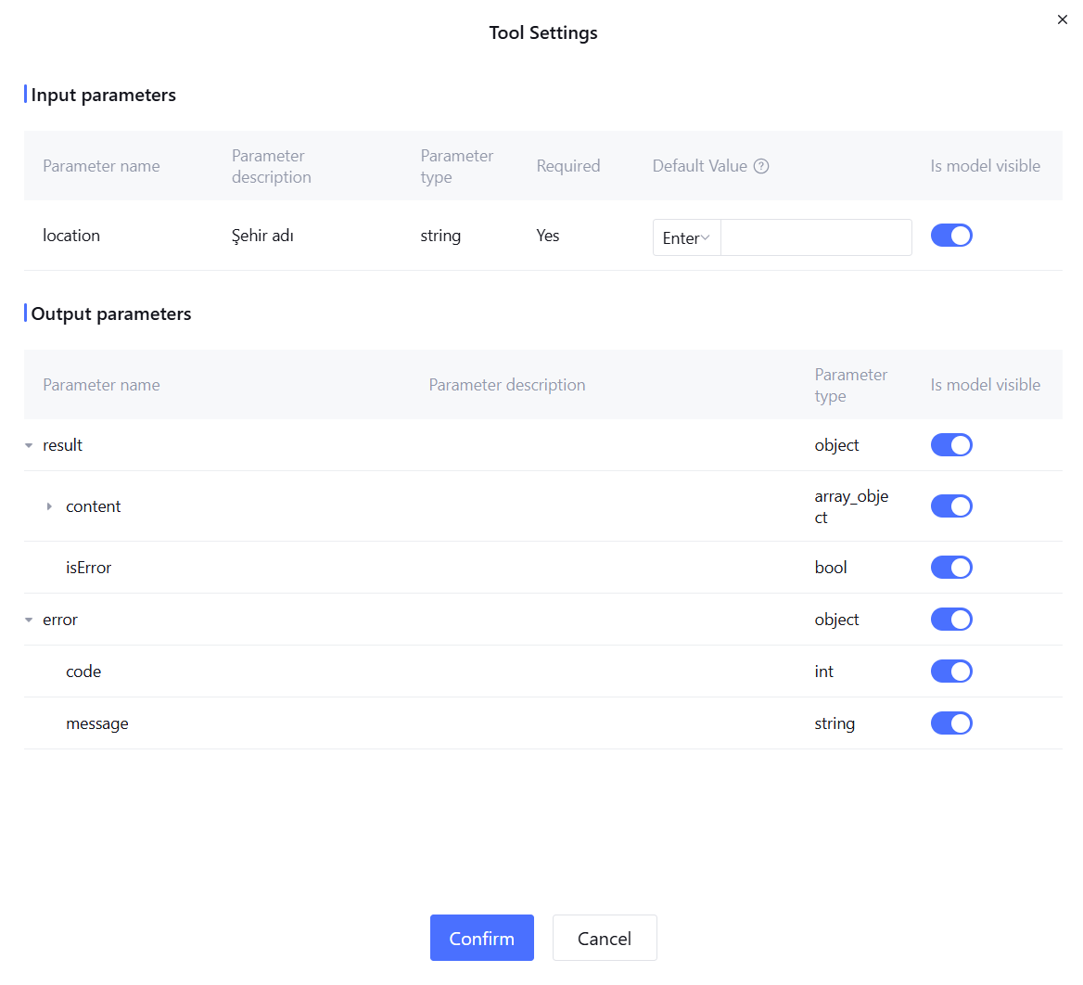Select the isError output row

pyautogui.click(x=542, y=568)
